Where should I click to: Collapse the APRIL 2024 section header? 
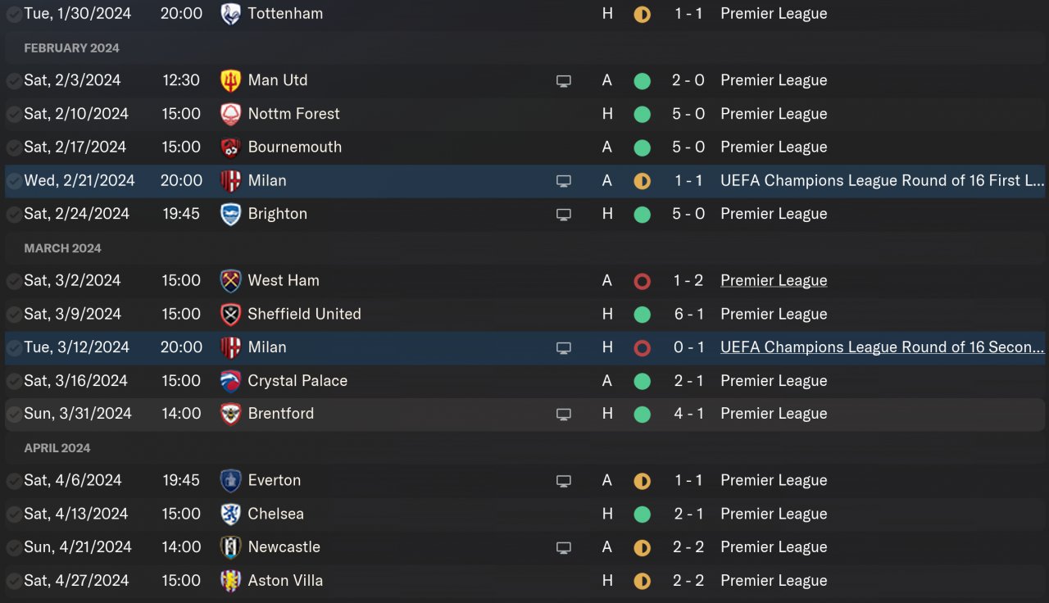[x=57, y=448]
